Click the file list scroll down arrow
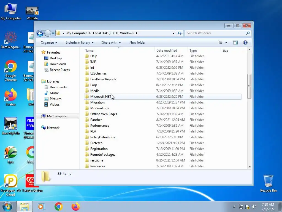 tap(250, 167)
